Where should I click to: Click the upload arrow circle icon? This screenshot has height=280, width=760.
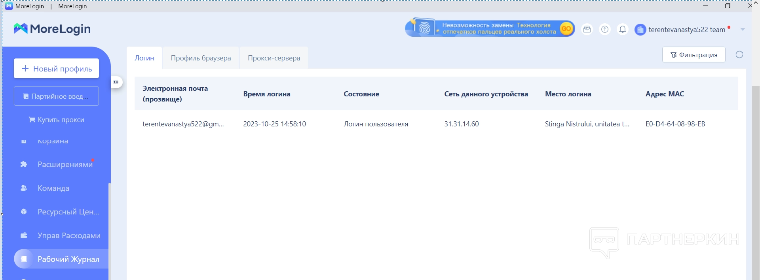[x=605, y=29]
